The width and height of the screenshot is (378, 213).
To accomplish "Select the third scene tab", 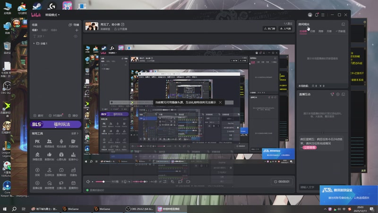I will (54, 30).
